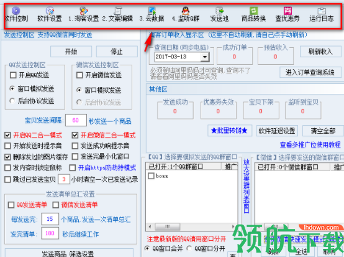Click QQ list scrollbar left arrow
344x257 pixels.
pyautogui.click(x=150, y=227)
